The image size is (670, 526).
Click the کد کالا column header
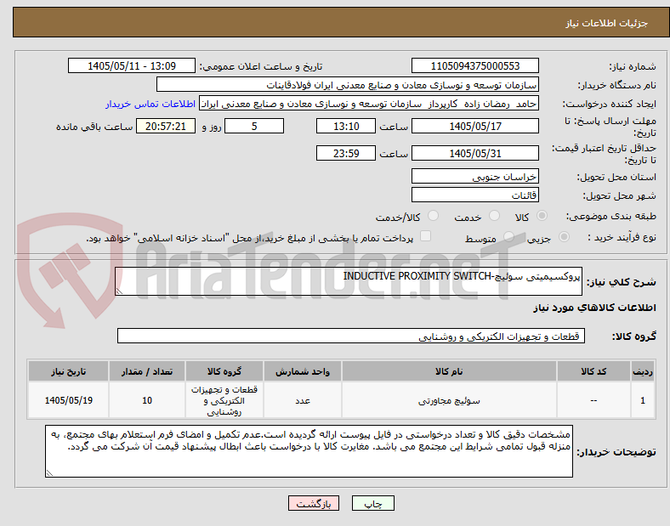[x=593, y=371]
